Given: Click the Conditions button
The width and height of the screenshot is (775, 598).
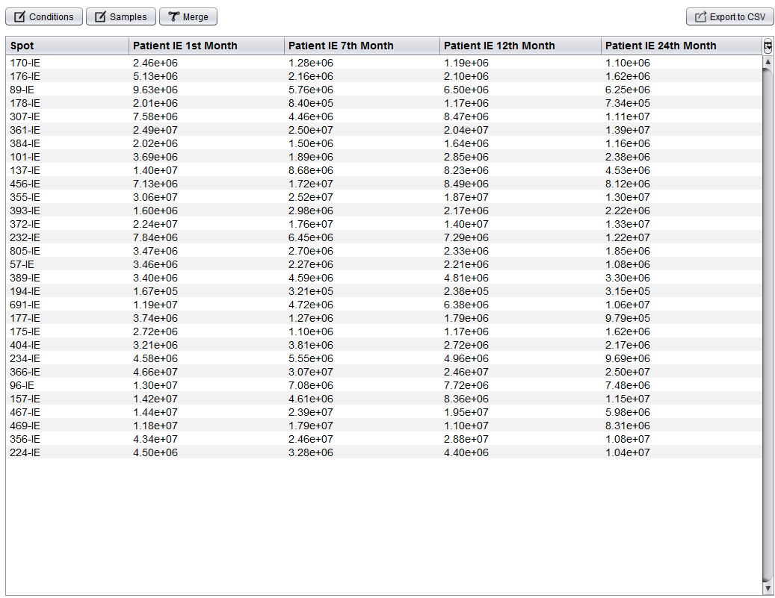Looking at the screenshot, I should tap(44, 16).
